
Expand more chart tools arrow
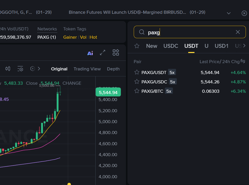(x=39, y=69)
